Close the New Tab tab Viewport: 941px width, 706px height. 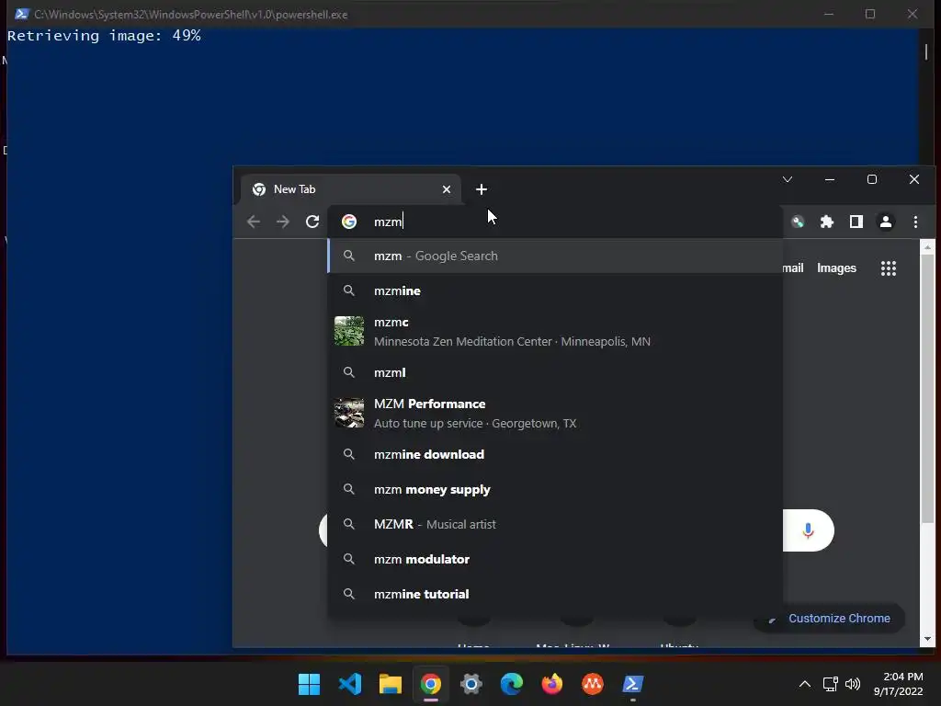[x=447, y=189]
